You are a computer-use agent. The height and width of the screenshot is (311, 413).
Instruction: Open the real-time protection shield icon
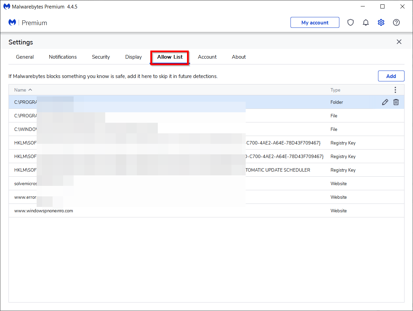coord(351,23)
